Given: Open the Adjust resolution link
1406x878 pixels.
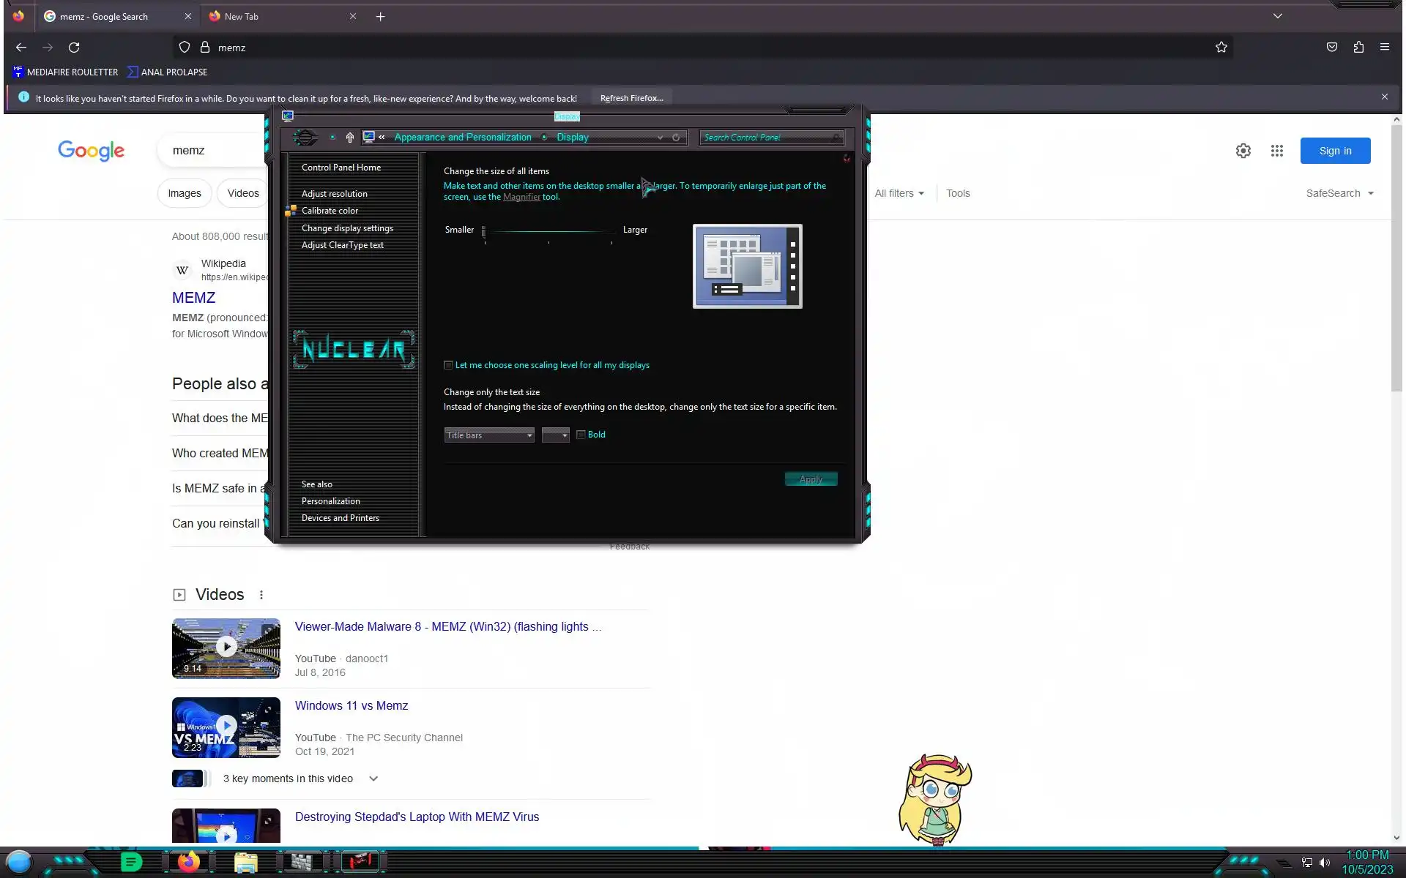Looking at the screenshot, I should 334,194.
